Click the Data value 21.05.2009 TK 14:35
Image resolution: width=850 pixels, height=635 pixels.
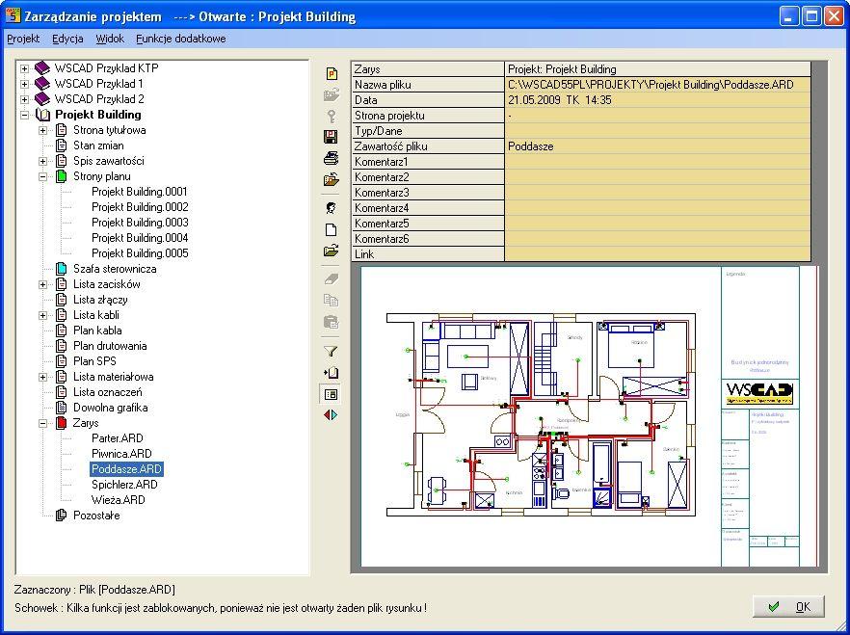(560, 100)
